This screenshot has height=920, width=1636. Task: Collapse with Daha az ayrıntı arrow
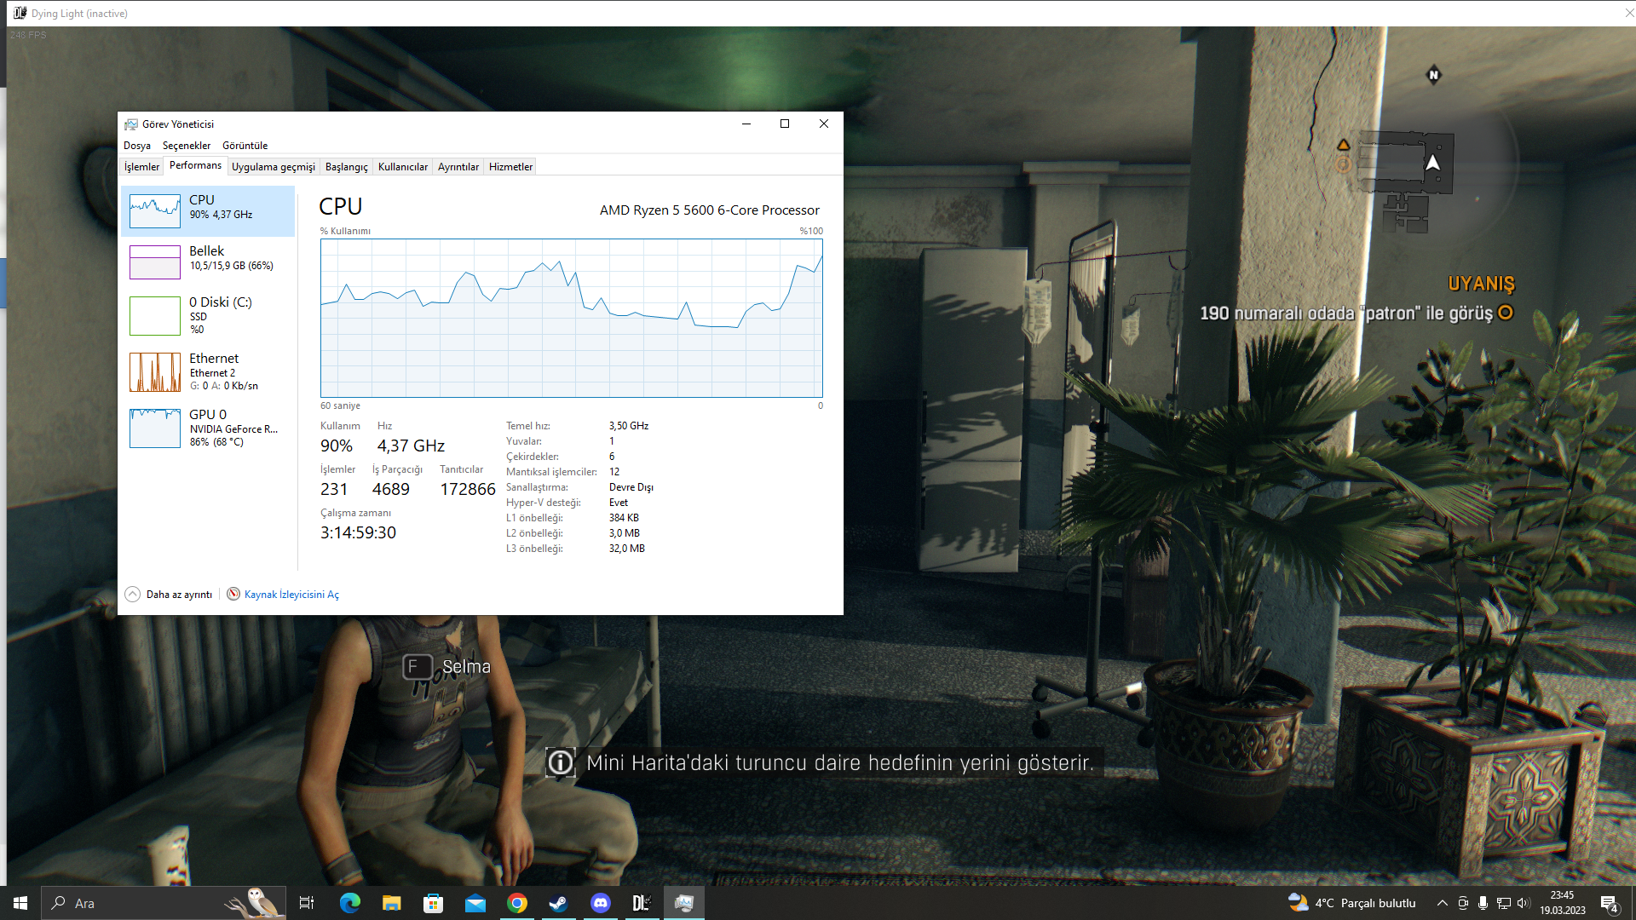(x=133, y=595)
